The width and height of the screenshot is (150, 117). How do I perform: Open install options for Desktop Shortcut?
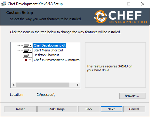(27, 55)
